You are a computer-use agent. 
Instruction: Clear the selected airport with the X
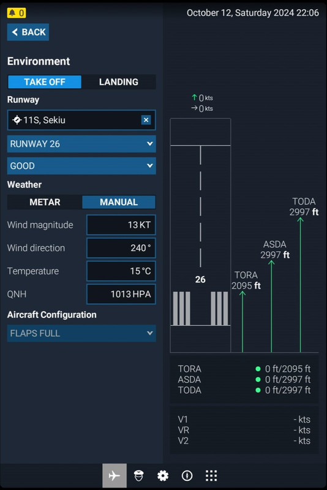click(146, 120)
